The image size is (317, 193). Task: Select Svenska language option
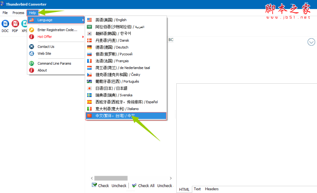[x=126, y=95]
